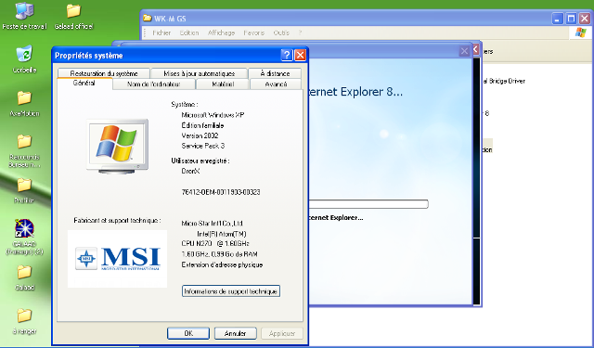The image size is (594, 348).
Task: Click the Édition familiale text
Action: click(x=202, y=125)
